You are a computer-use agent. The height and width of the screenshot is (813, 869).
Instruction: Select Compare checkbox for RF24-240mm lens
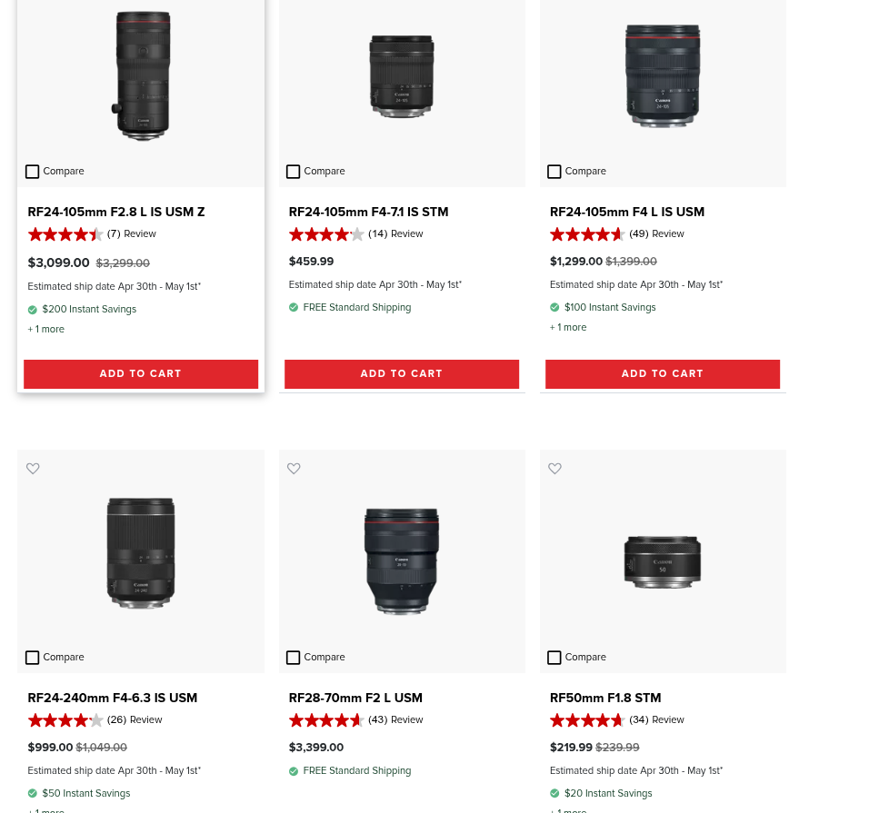32,658
